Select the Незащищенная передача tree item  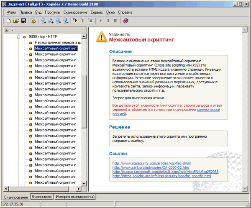[58, 42]
